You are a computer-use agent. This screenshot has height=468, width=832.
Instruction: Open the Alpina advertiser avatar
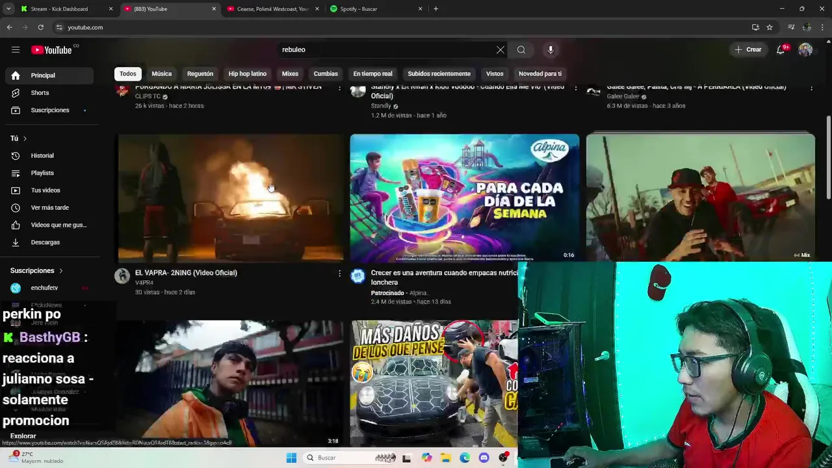[x=358, y=276]
